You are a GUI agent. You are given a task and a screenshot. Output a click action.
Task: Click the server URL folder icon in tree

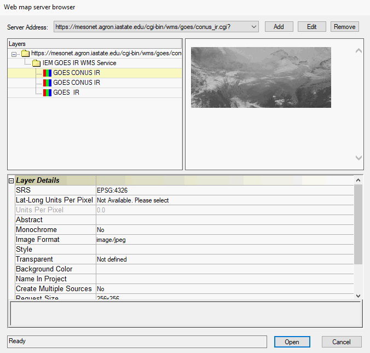point(25,53)
